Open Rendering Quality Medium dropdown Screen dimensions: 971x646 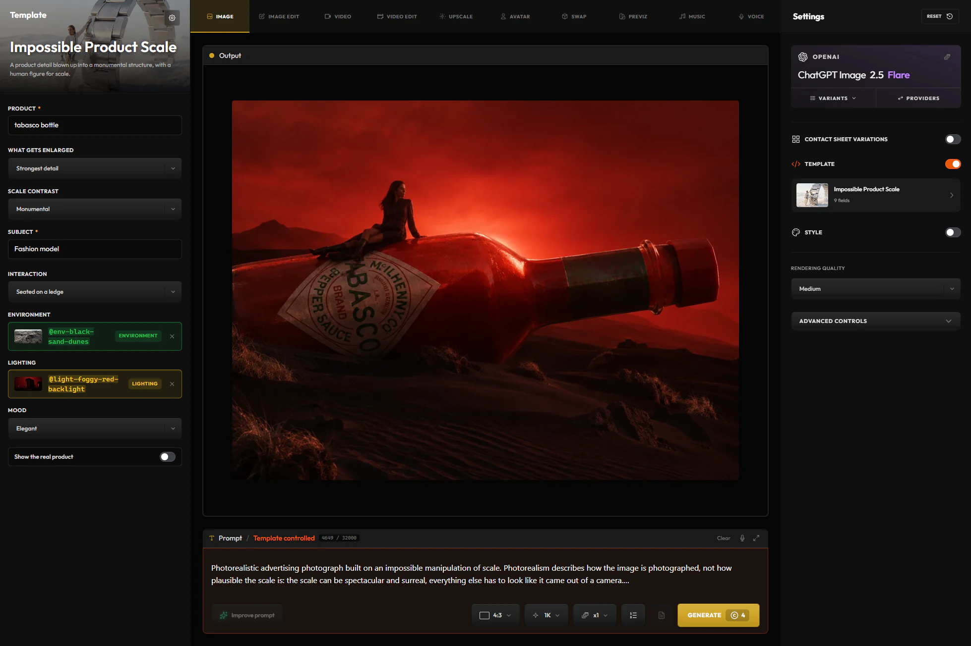[x=876, y=289]
